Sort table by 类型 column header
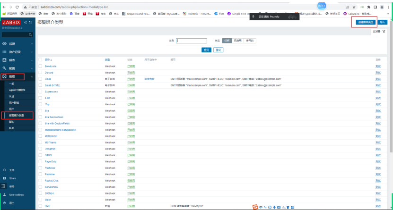 pyautogui.click(x=107, y=60)
